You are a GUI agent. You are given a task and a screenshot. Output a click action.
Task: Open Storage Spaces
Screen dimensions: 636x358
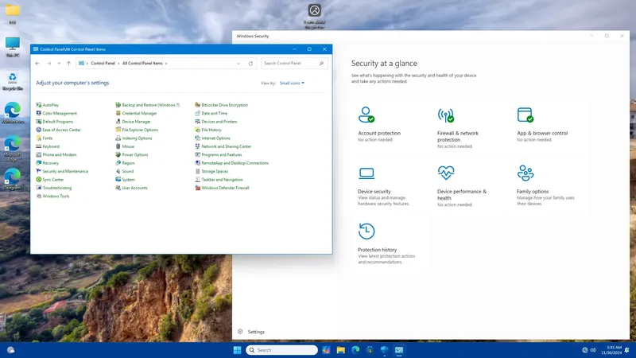click(x=215, y=171)
